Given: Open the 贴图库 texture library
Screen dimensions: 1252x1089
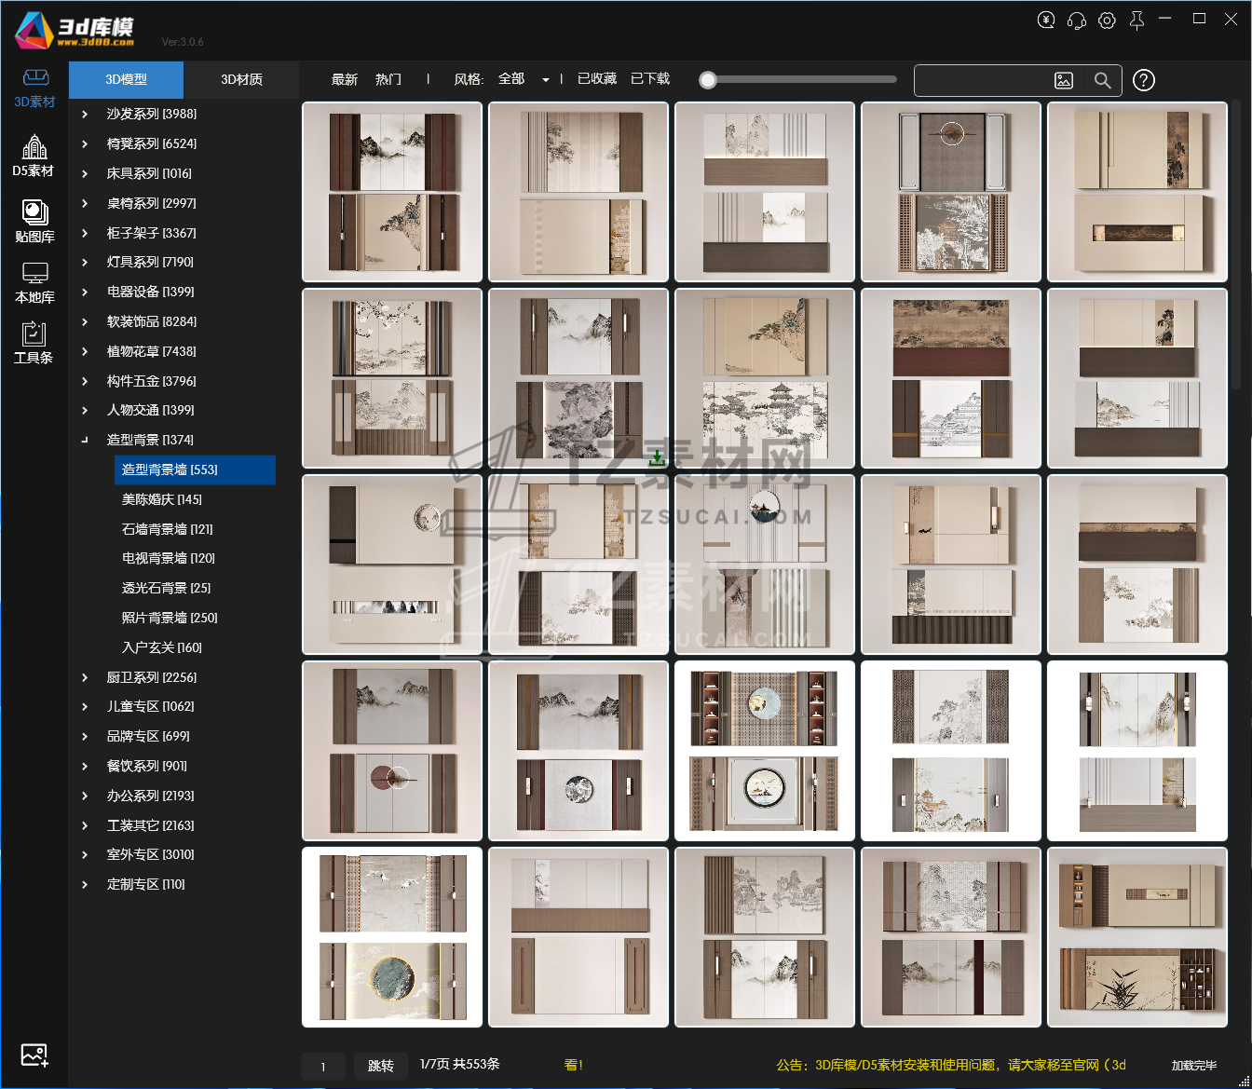Looking at the screenshot, I should click(x=34, y=222).
